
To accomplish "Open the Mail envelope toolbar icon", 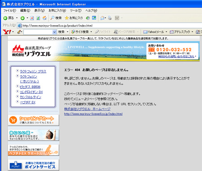I will [x=102, y=18].
